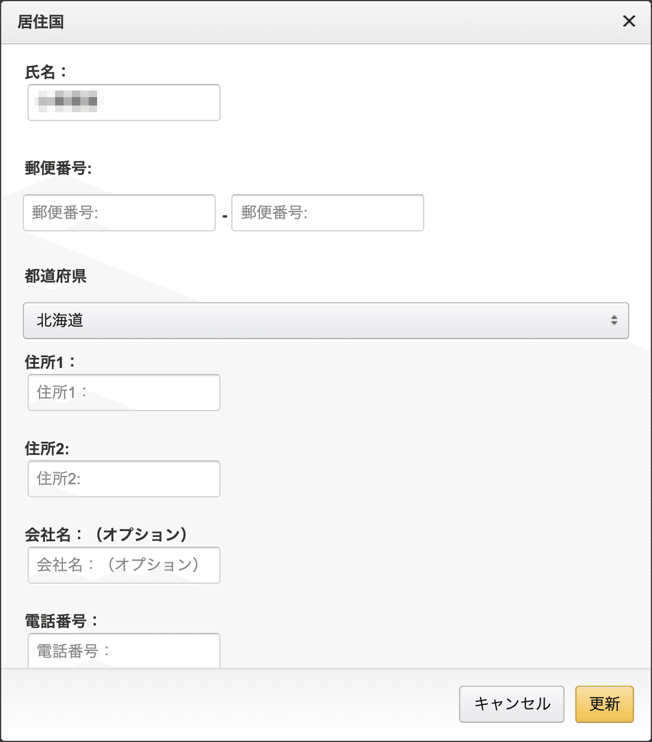Select 北海道 in the prefecture combo box

coord(326,321)
